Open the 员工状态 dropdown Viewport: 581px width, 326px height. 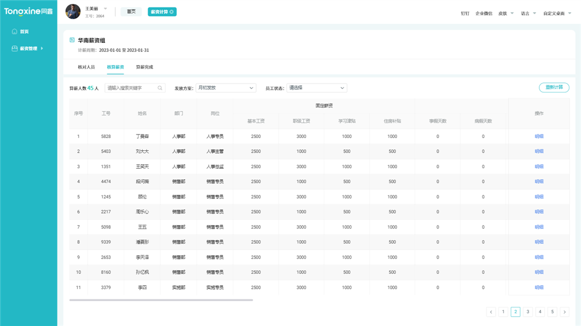tap(317, 88)
